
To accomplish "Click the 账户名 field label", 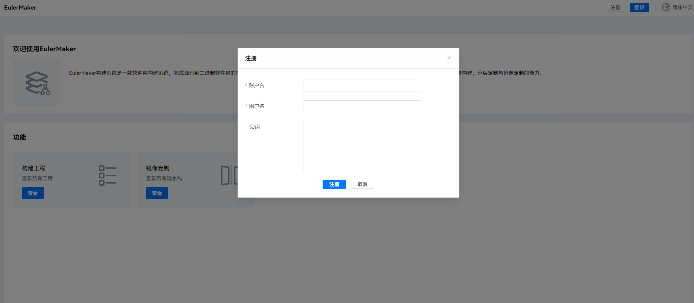I will 256,86.
